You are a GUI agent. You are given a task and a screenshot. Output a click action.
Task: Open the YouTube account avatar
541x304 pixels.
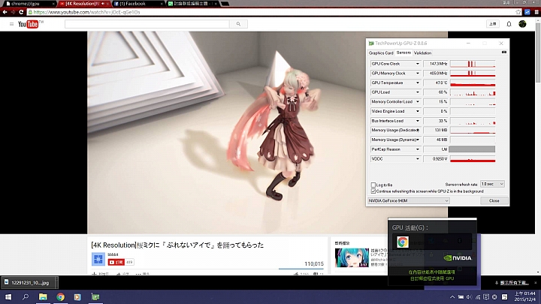point(522,24)
